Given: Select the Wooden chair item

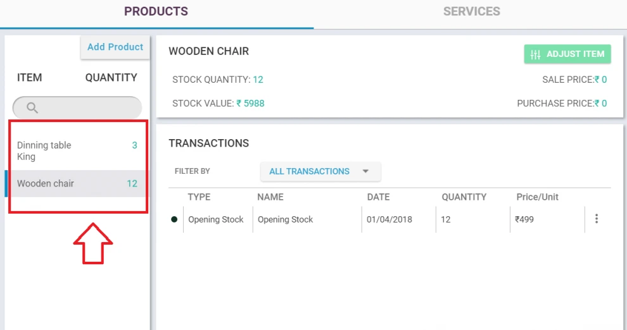Looking at the screenshot, I should tap(77, 183).
